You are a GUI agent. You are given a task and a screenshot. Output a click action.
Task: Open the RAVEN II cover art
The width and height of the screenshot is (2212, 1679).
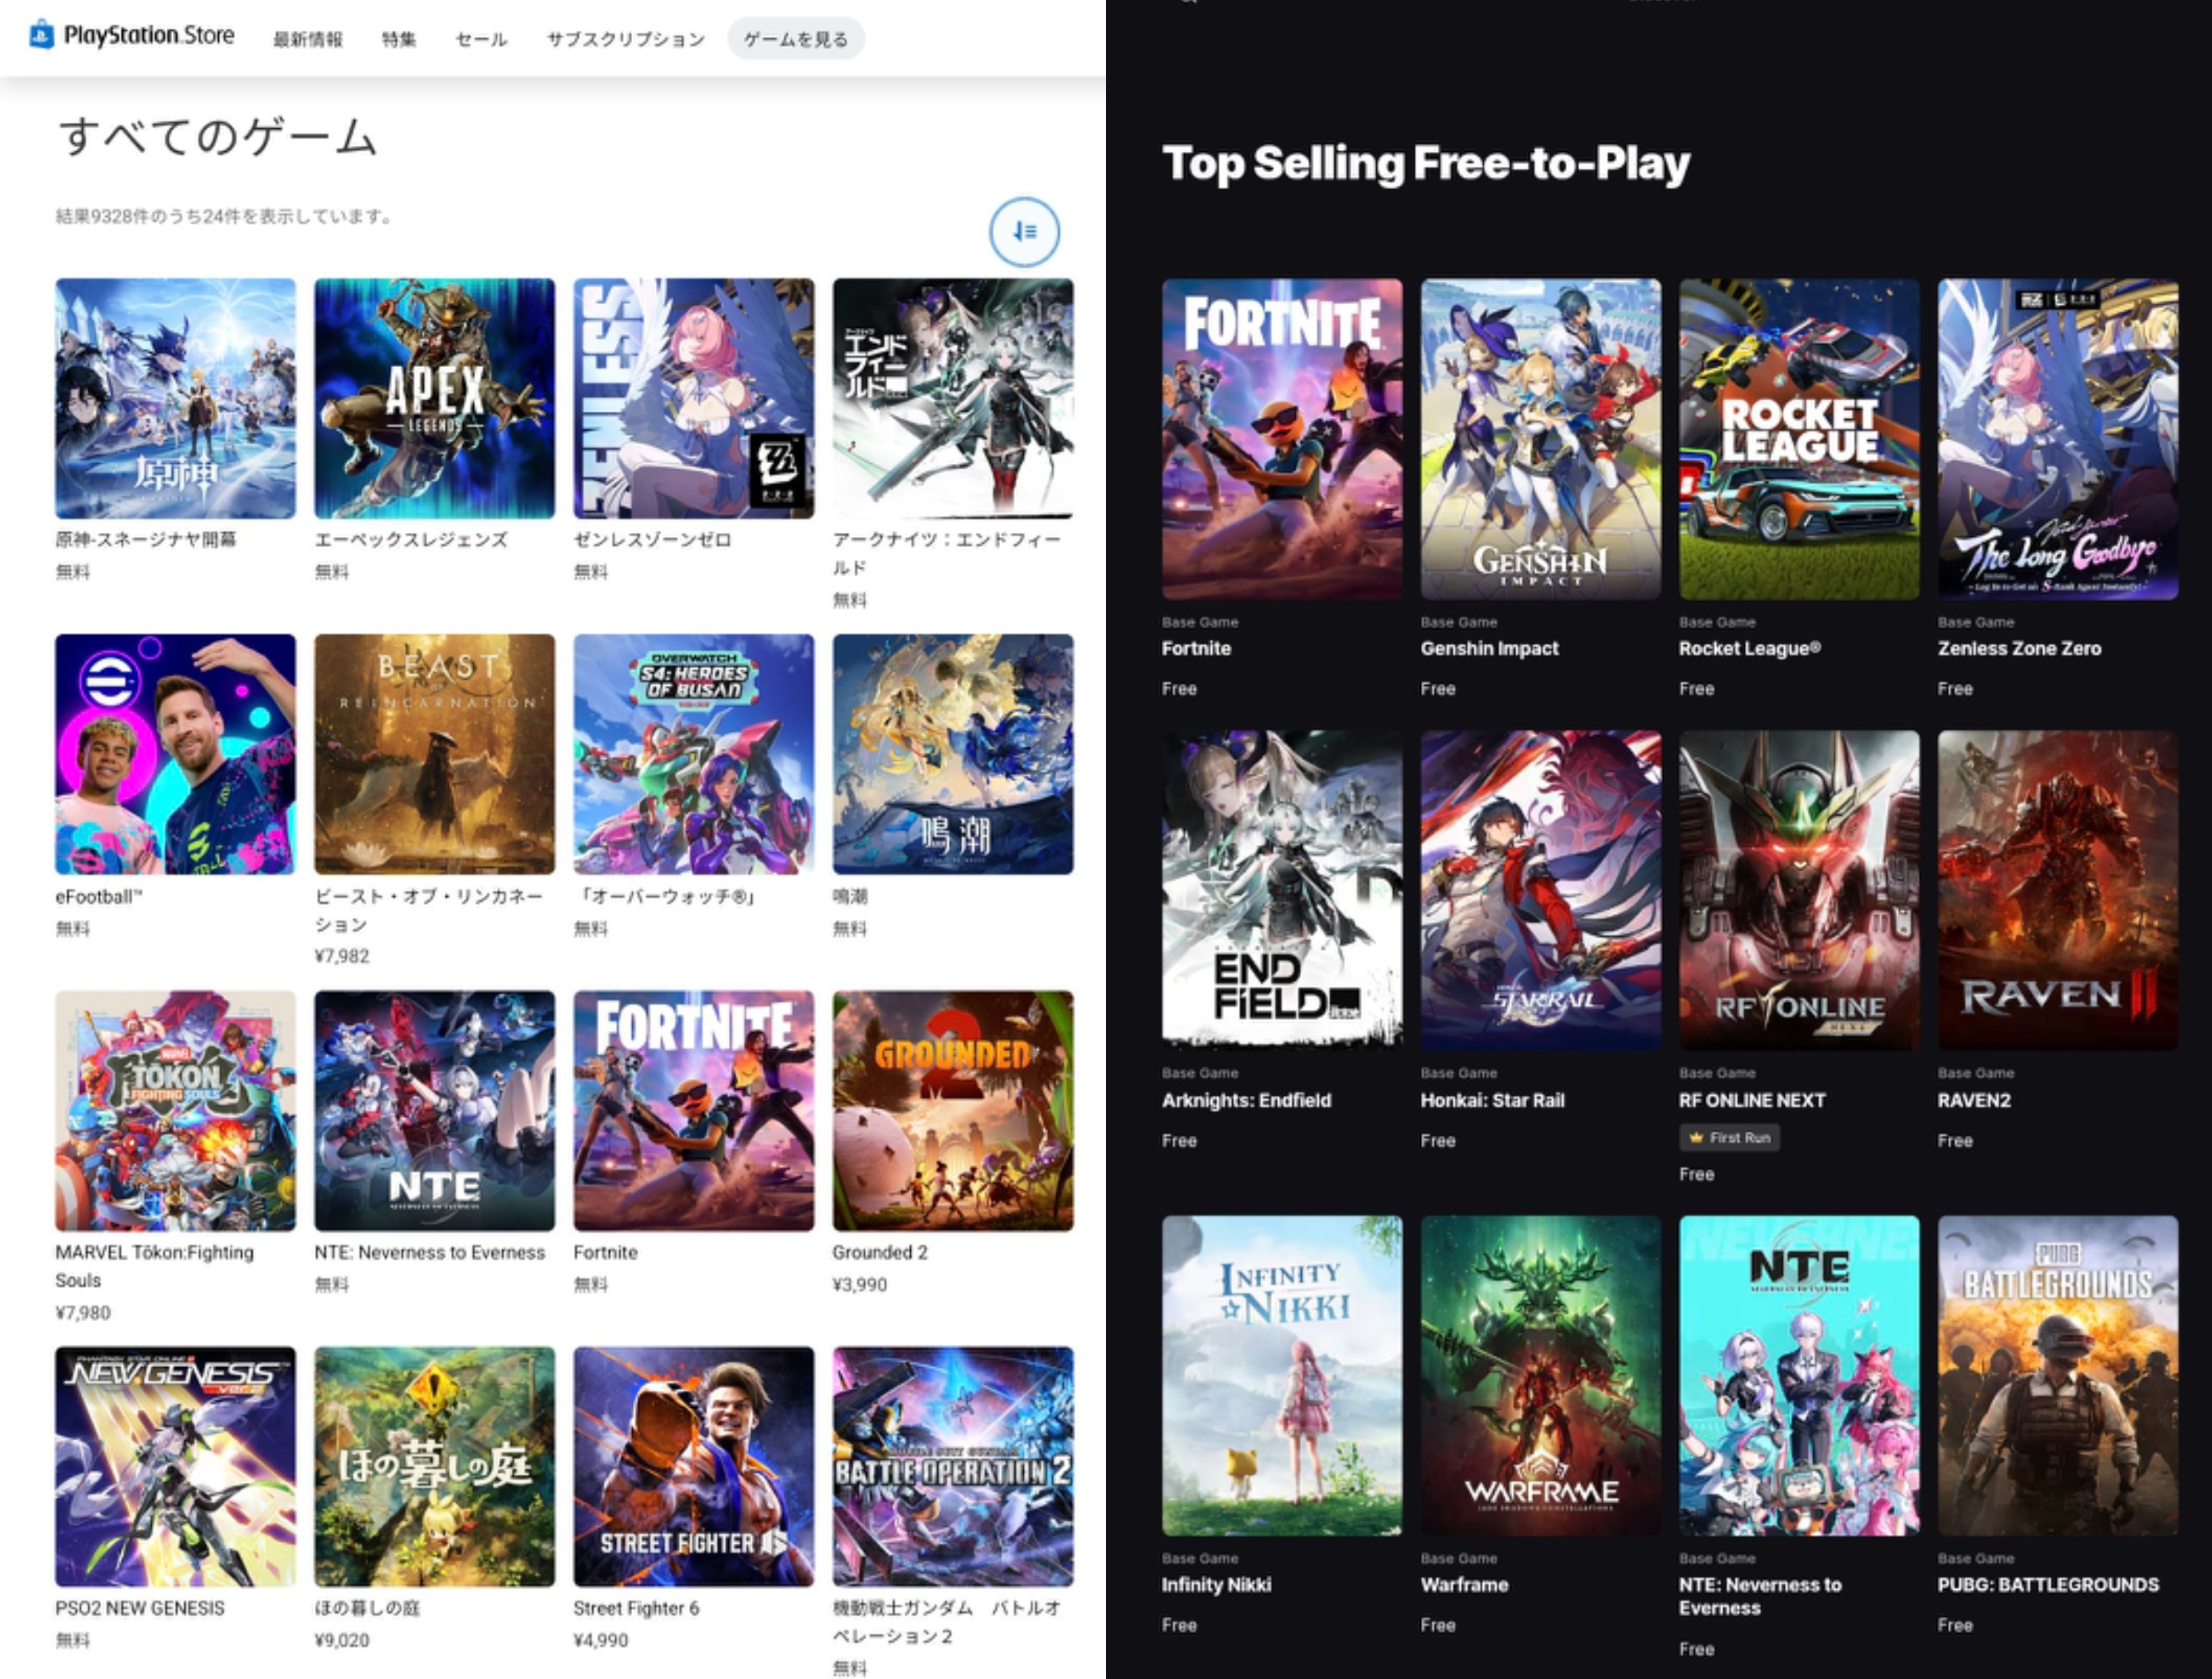click(2058, 890)
